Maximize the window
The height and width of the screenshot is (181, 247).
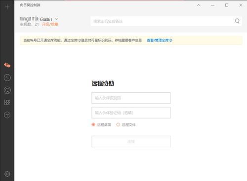point(227,5)
